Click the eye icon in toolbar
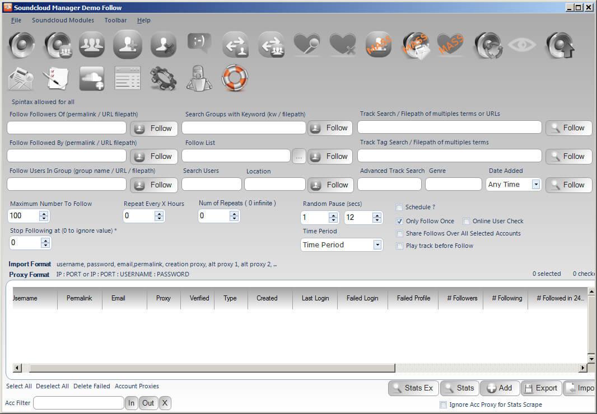Image resolution: width=597 pixels, height=414 pixels. click(x=522, y=45)
